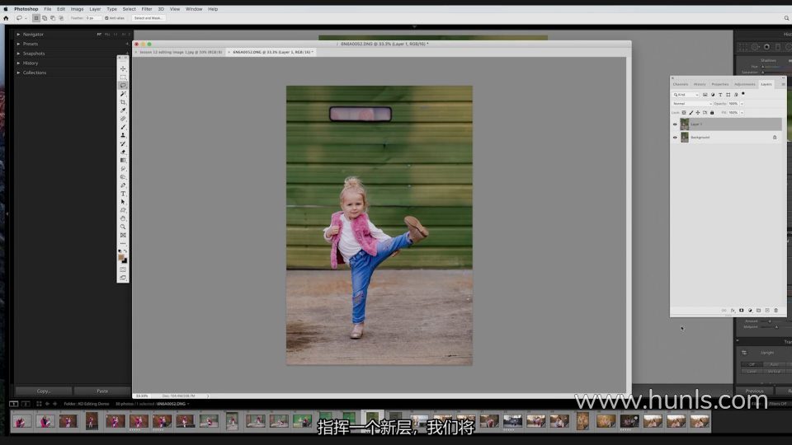
Task: Toggle adjustment layer filter icon
Action: tap(713, 94)
